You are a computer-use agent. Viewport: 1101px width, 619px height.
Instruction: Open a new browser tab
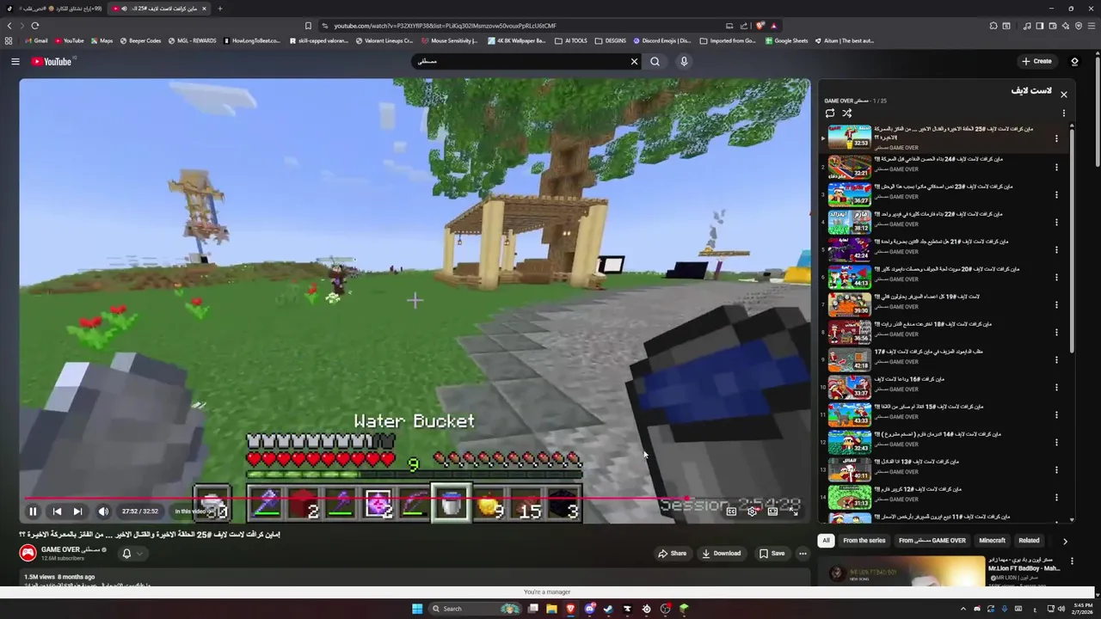point(219,9)
